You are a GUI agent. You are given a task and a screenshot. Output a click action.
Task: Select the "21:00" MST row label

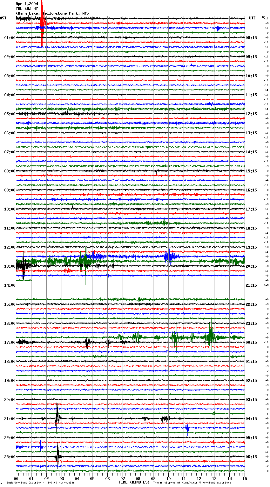(10, 419)
